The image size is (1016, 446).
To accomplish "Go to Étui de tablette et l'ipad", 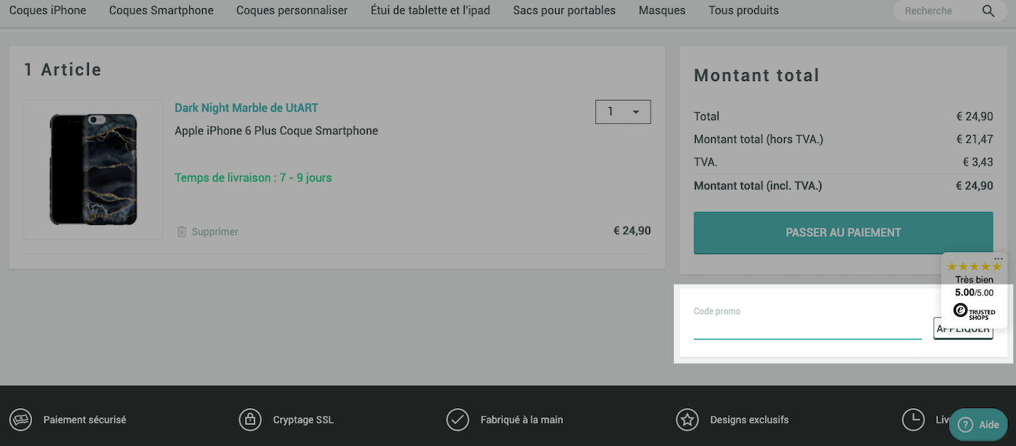I will tap(430, 10).
